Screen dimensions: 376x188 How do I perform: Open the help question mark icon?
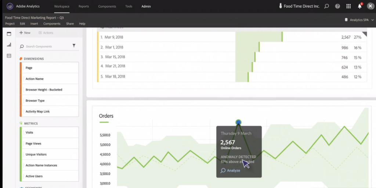tap(337, 6)
